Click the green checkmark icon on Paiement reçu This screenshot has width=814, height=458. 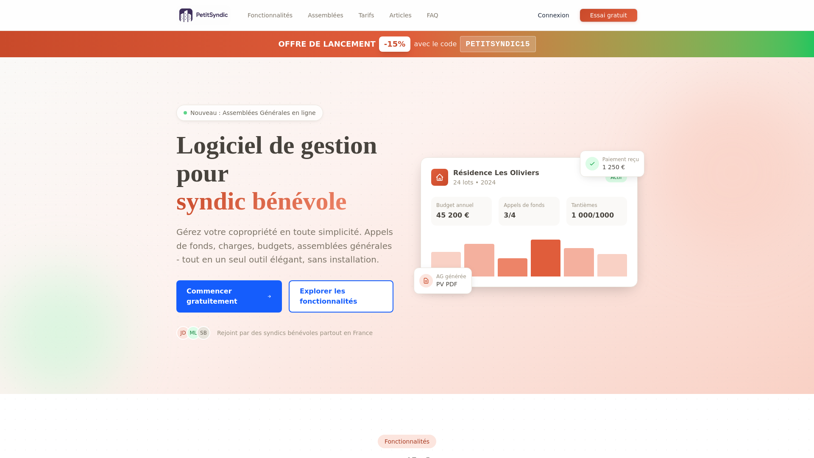(x=592, y=164)
